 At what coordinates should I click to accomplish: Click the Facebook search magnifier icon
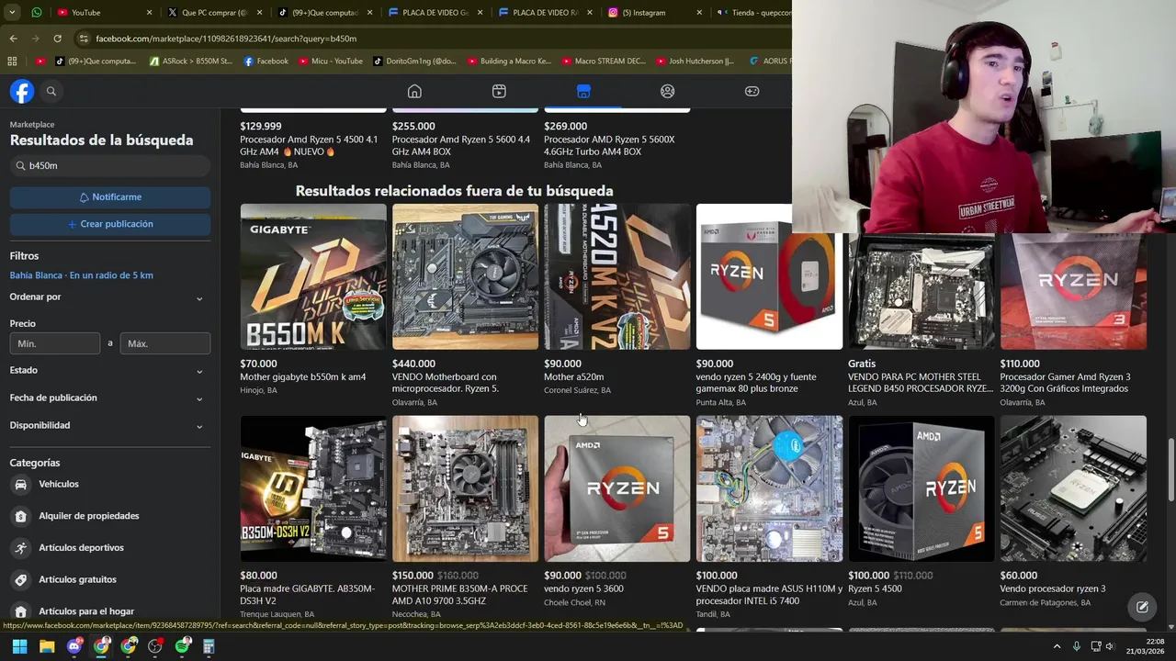[x=51, y=91]
